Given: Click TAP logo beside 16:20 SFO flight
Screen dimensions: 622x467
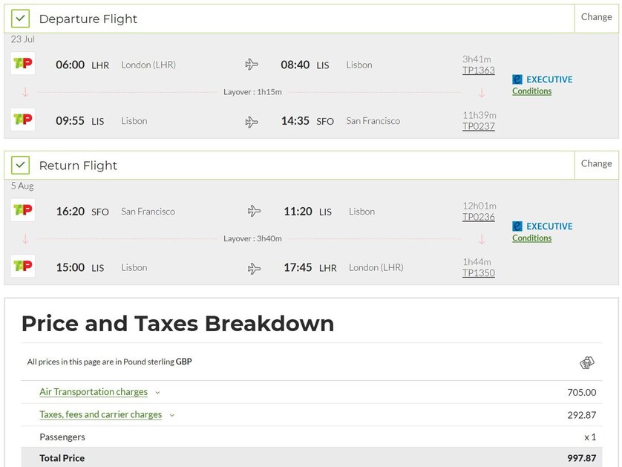Looking at the screenshot, I should coord(22,210).
